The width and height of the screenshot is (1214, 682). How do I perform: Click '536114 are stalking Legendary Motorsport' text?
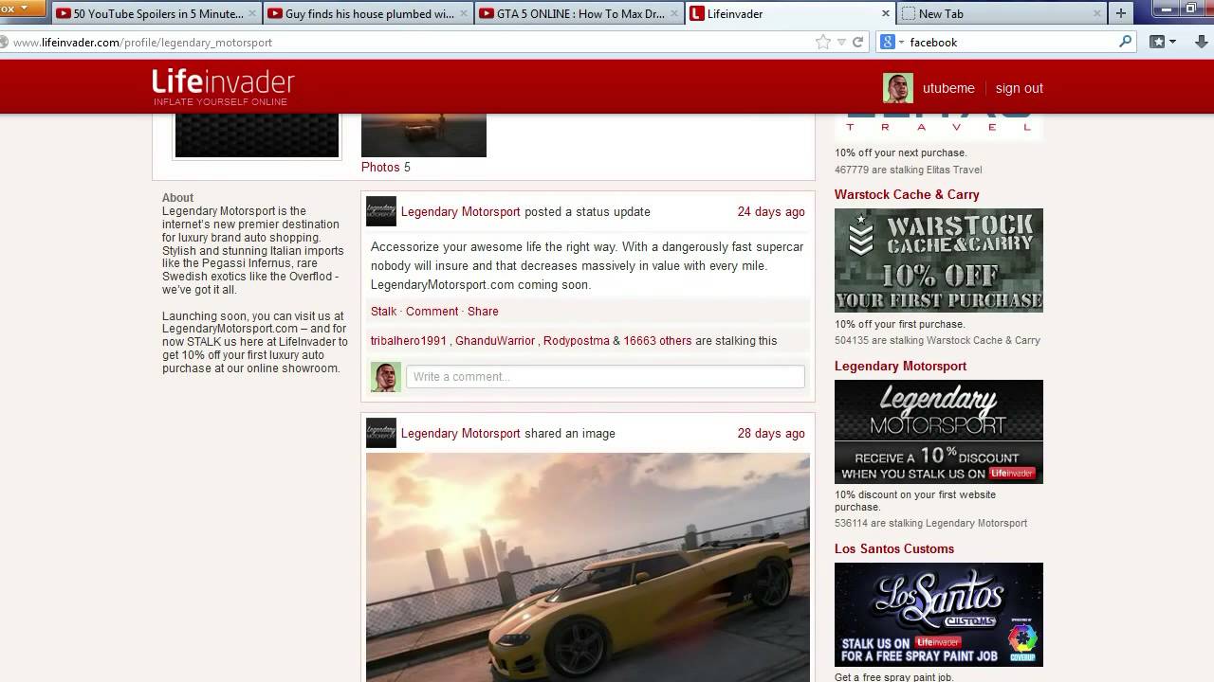[930, 523]
